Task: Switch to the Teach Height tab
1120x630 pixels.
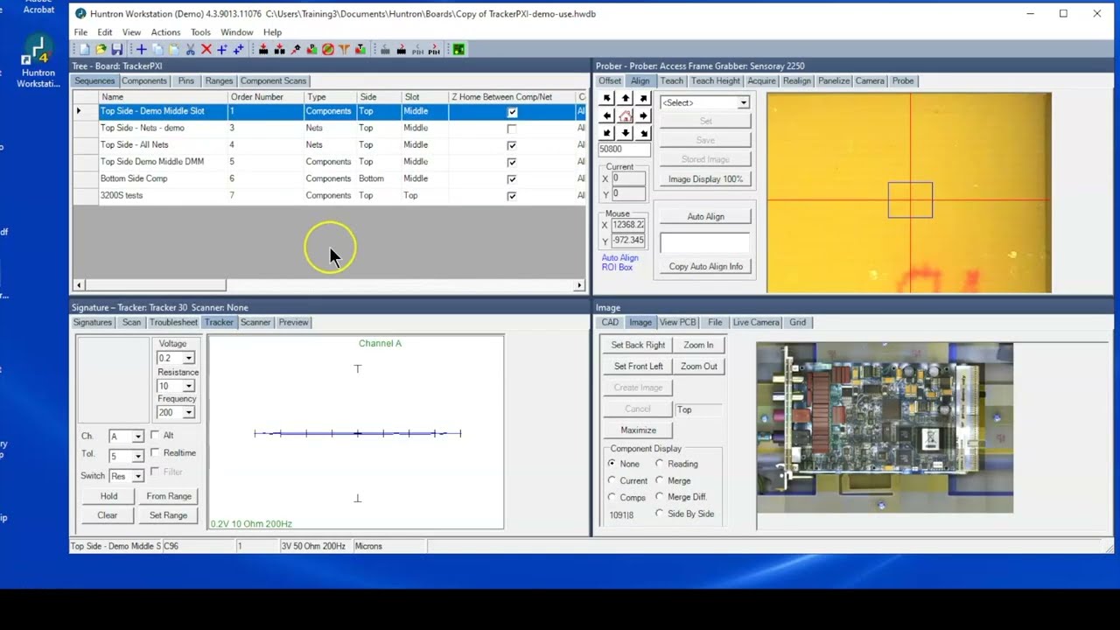Action: (x=715, y=80)
